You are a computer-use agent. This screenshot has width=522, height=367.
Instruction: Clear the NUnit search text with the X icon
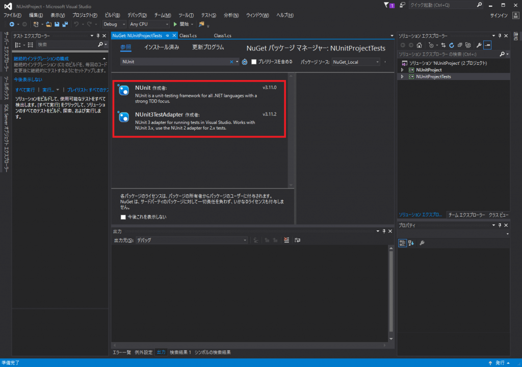pyautogui.click(x=231, y=61)
